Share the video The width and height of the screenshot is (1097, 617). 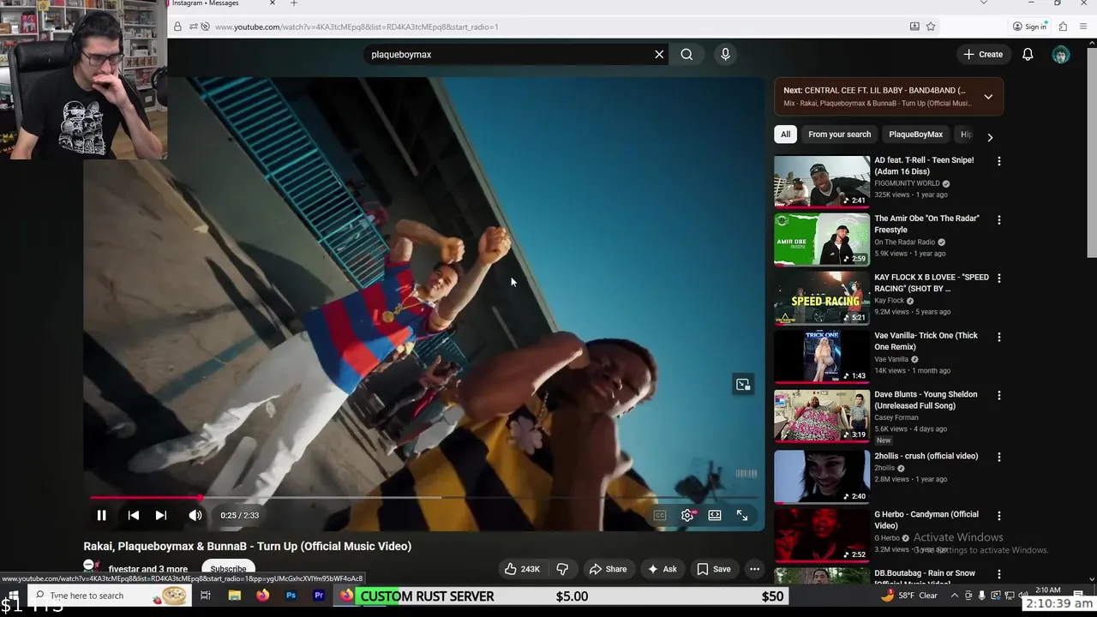click(608, 569)
